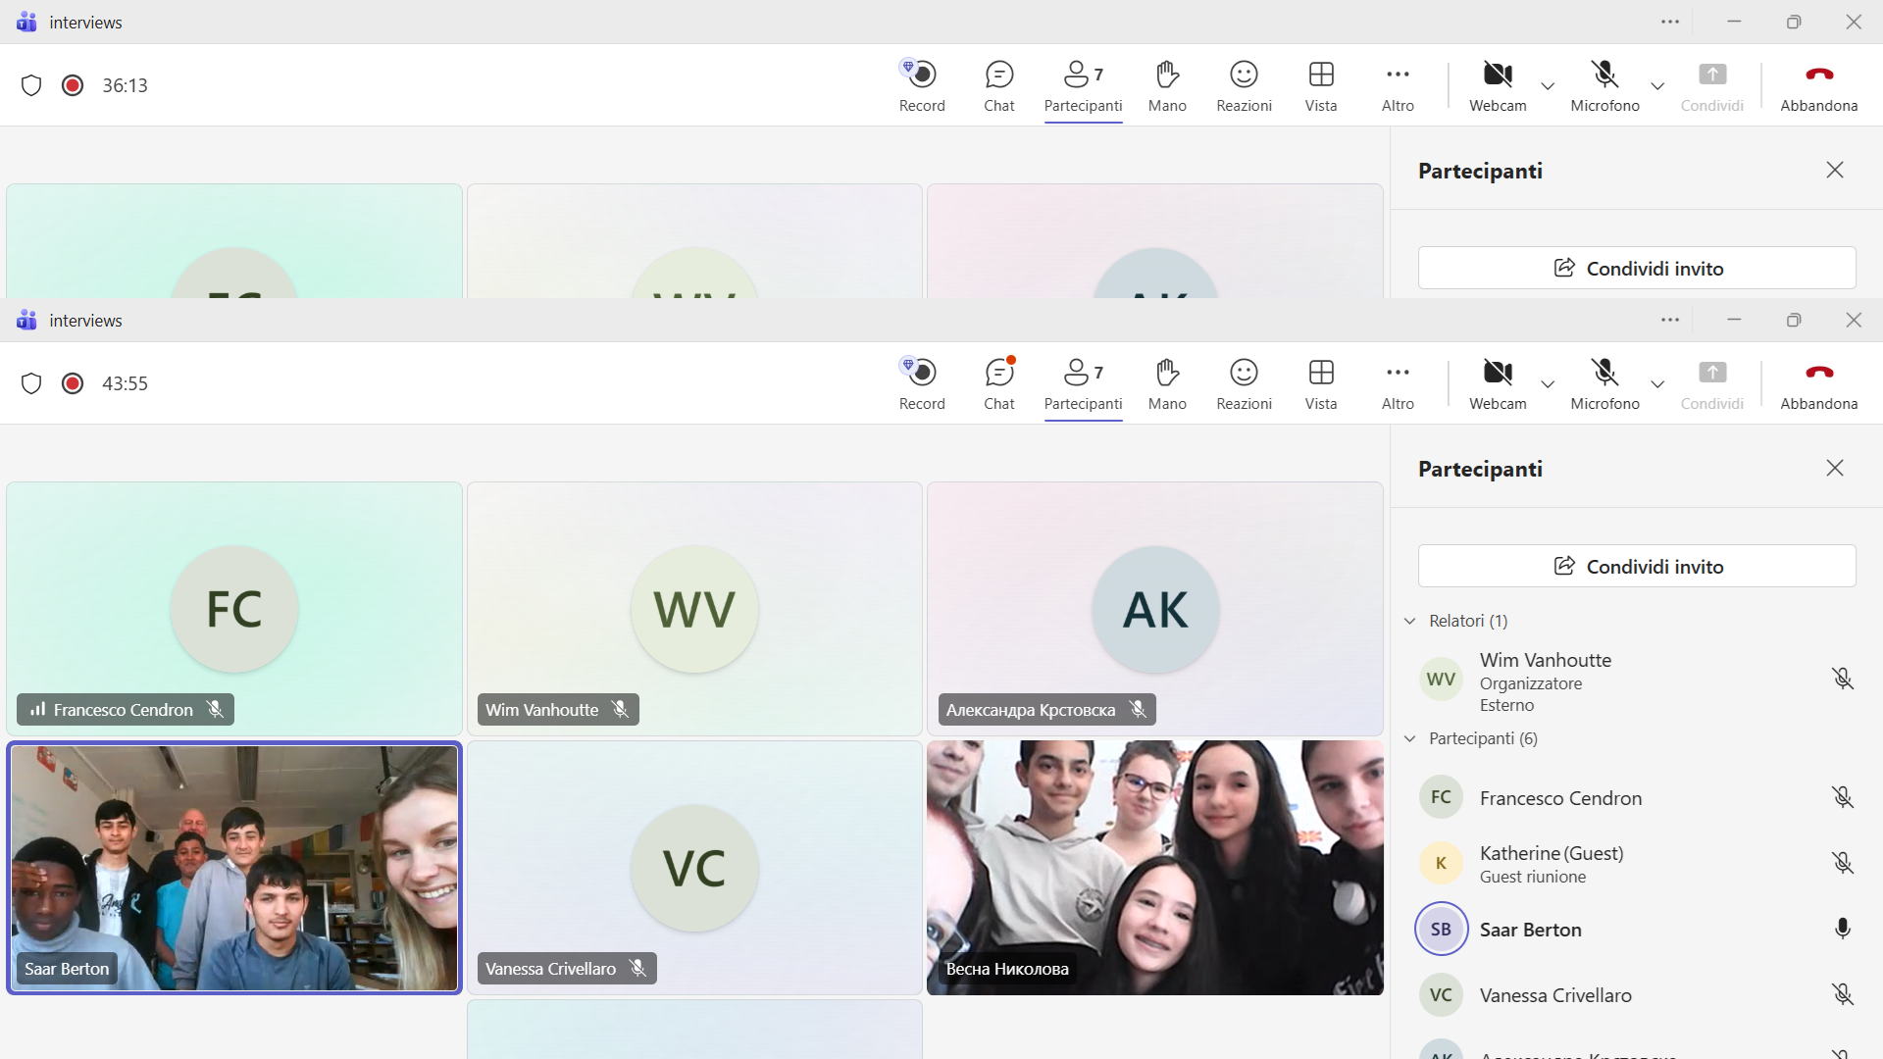Toggle Microfono in the back window
The width and height of the screenshot is (1883, 1059).
pyautogui.click(x=1604, y=86)
